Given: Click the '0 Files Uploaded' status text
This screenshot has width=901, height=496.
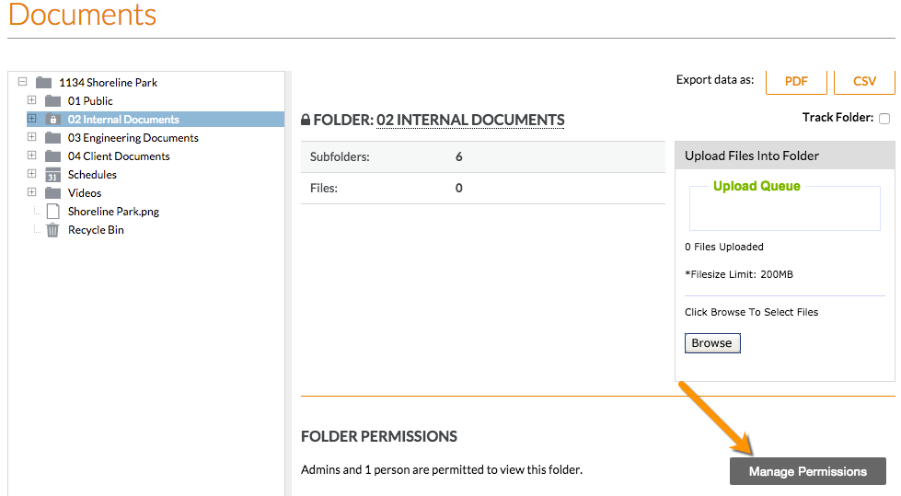Looking at the screenshot, I should (x=724, y=248).
